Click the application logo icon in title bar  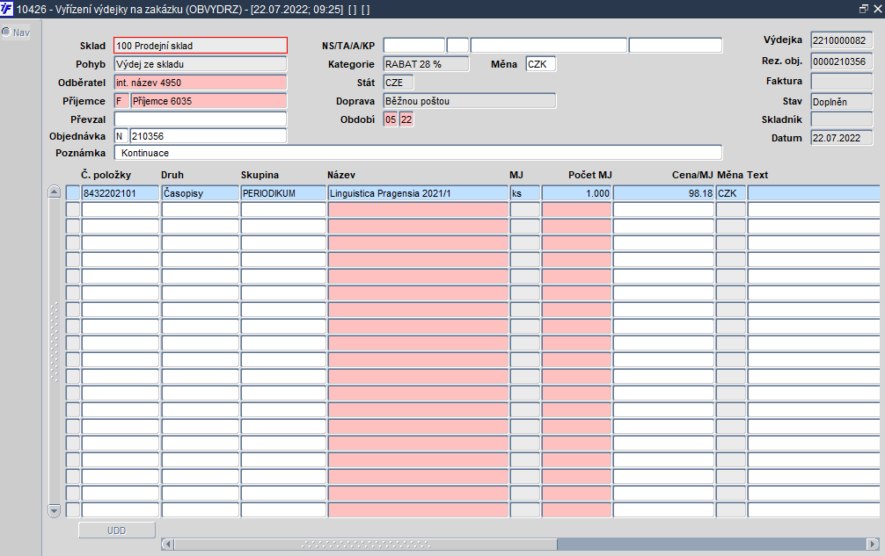click(x=7, y=9)
